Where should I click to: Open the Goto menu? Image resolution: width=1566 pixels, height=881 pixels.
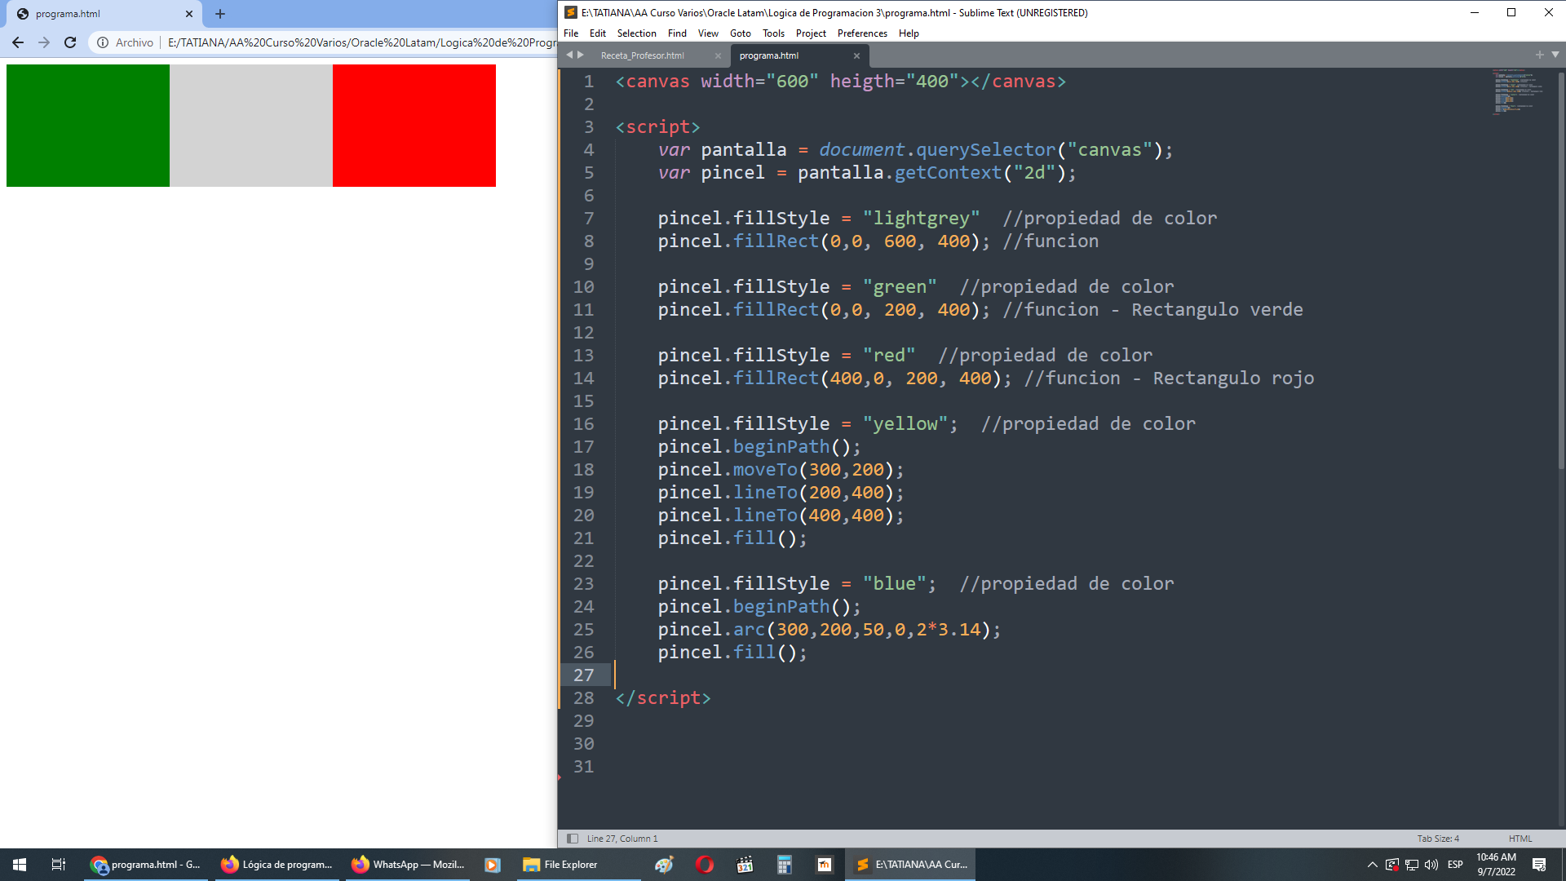(x=741, y=33)
